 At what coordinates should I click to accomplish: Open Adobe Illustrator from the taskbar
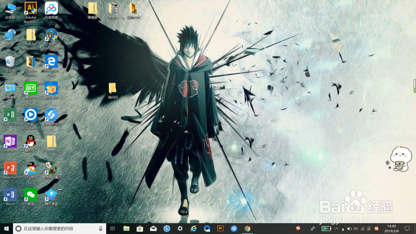click(x=220, y=229)
